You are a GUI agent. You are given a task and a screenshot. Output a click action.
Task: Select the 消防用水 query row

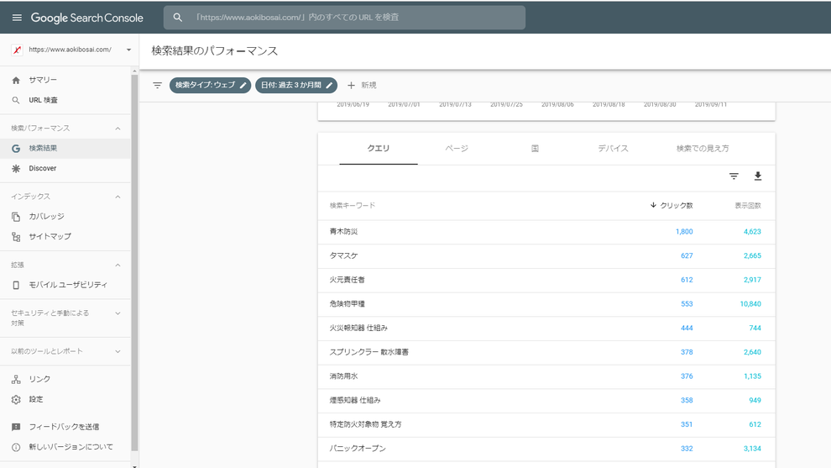click(x=546, y=376)
